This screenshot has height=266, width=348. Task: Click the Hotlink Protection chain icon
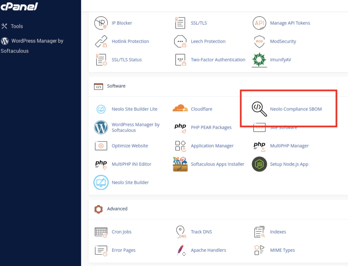coord(101,41)
